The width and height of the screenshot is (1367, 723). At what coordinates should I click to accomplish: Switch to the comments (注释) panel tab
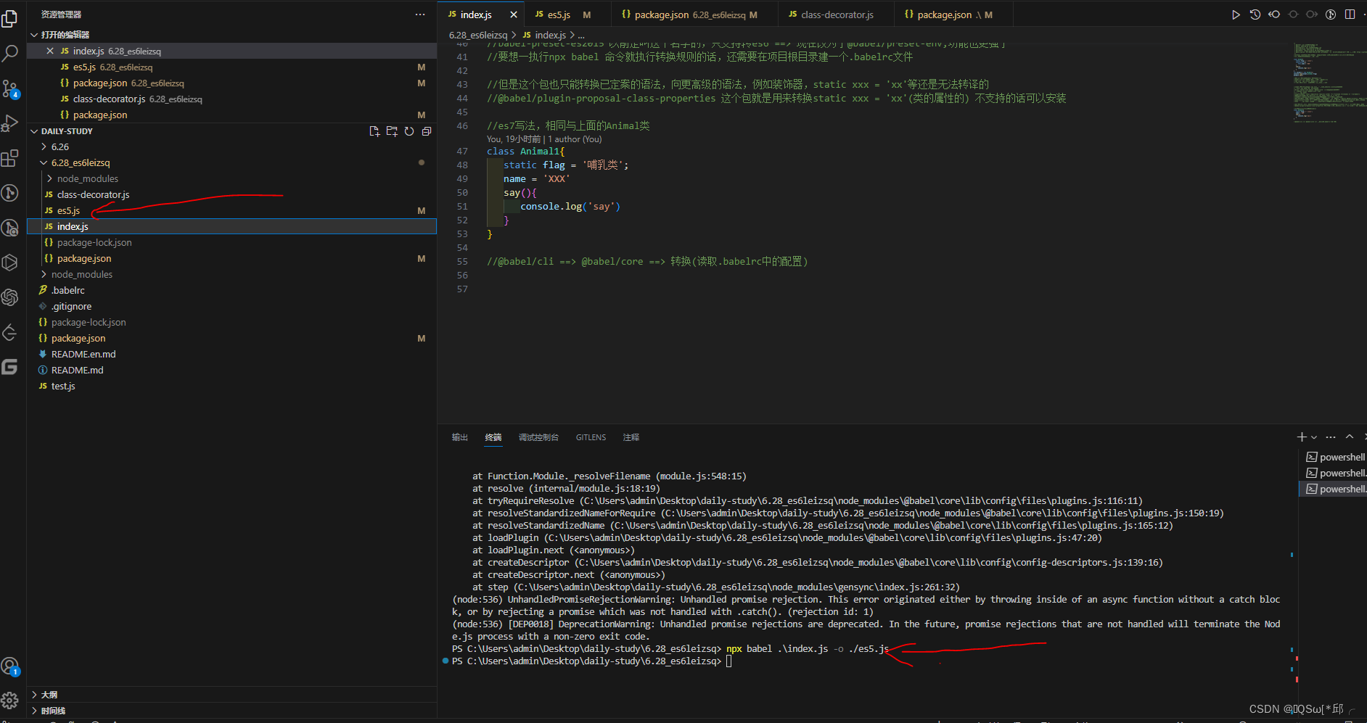631,437
